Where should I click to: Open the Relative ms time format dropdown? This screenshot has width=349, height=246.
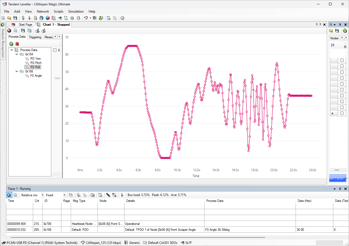[x=42, y=195]
